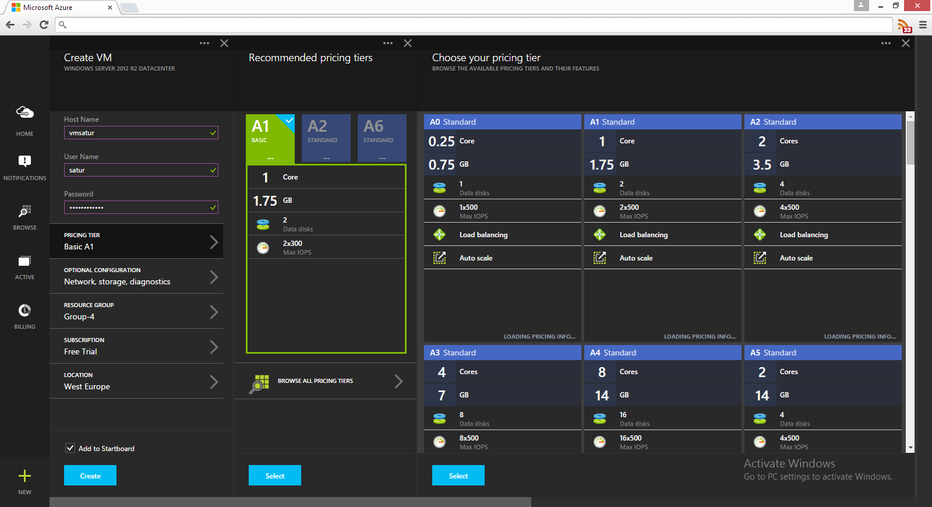Click the Data disks icon in A1 Basic tile
932x507 pixels.
coord(263,224)
